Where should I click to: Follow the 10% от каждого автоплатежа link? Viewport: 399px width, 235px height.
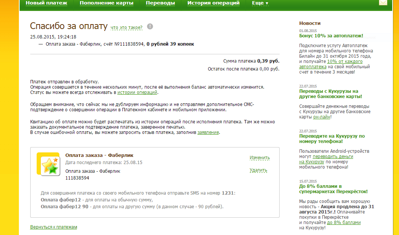click(x=331, y=64)
